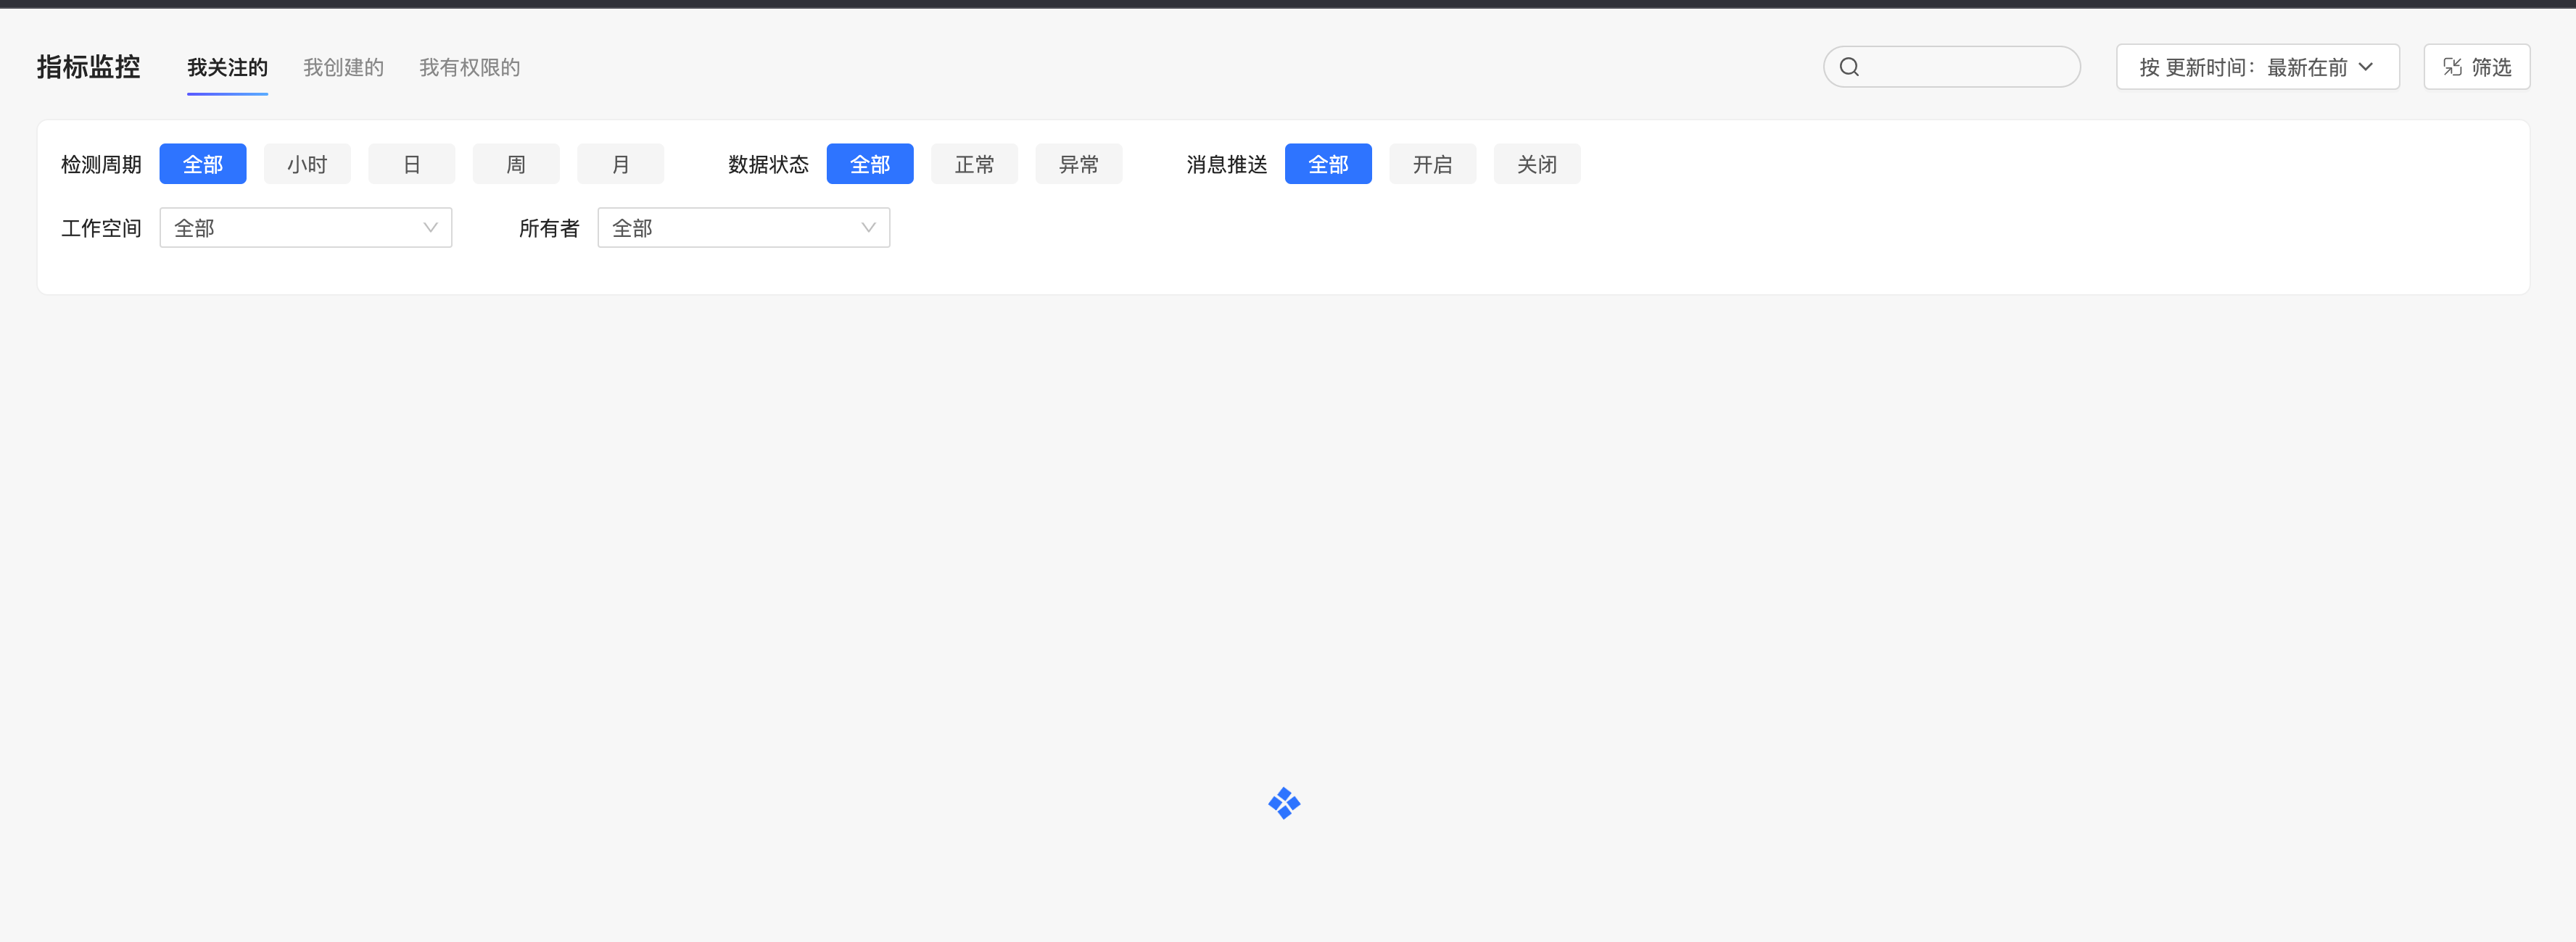2576x942 pixels.
Task: Open the 工作空间 全部 dropdown
Action: (305, 227)
